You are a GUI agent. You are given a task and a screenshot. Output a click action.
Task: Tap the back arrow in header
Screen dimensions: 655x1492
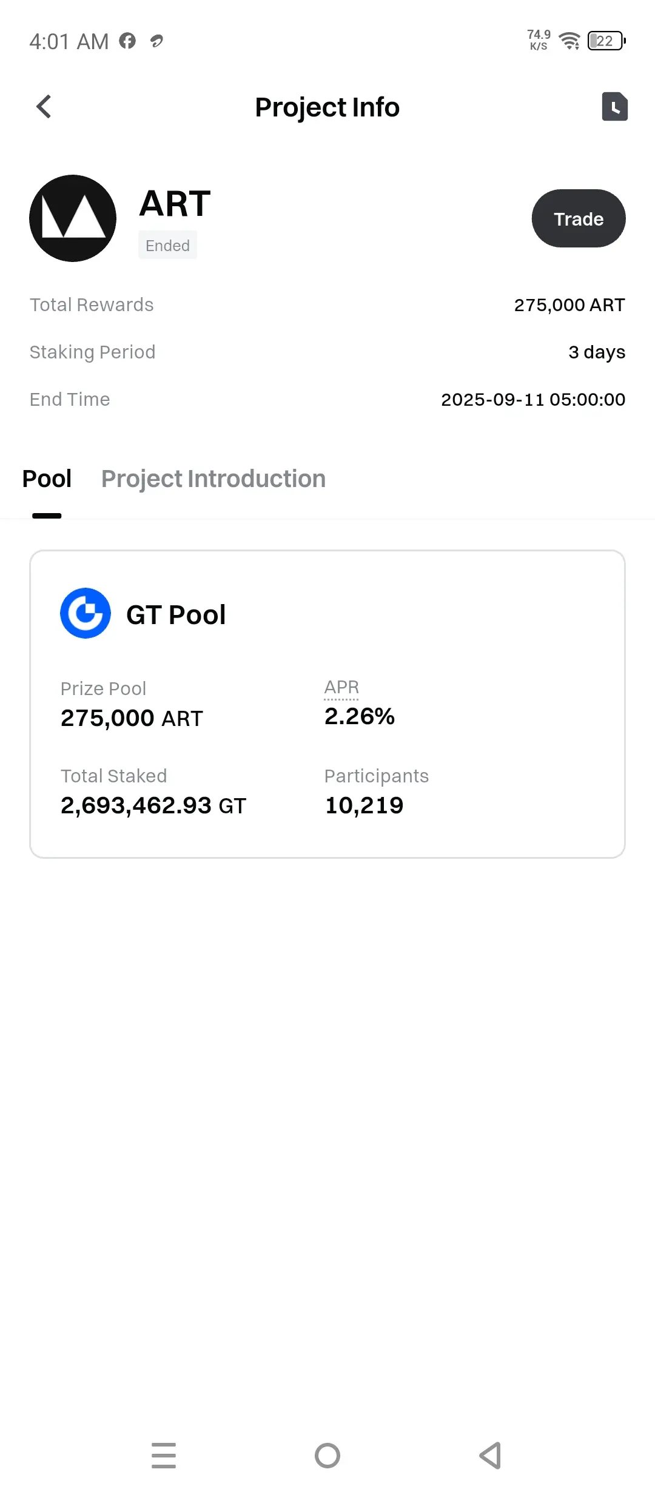[x=44, y=107]
